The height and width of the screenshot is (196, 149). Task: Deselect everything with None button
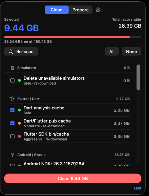click(131, 51)
